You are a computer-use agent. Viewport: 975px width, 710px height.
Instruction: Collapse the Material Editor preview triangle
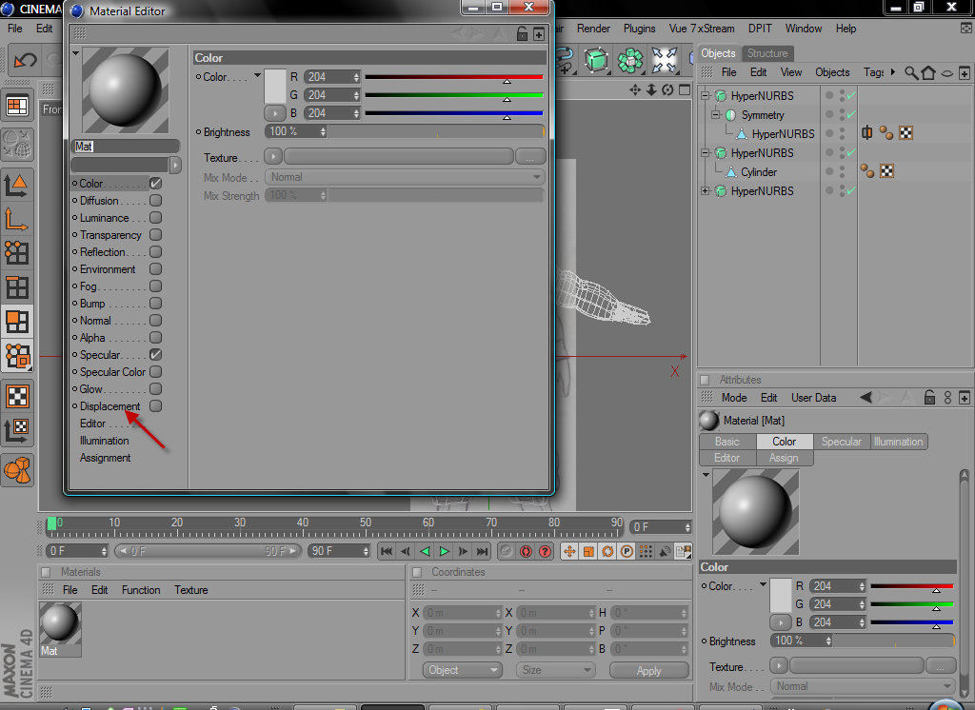(76, 53)
